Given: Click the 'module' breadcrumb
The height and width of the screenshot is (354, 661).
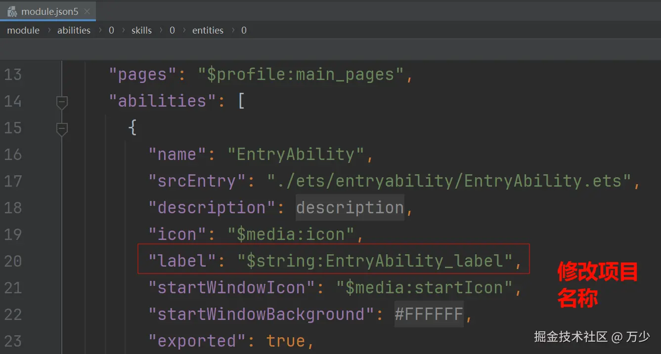Looking at the screenshot, I should (x=23, y=30).
